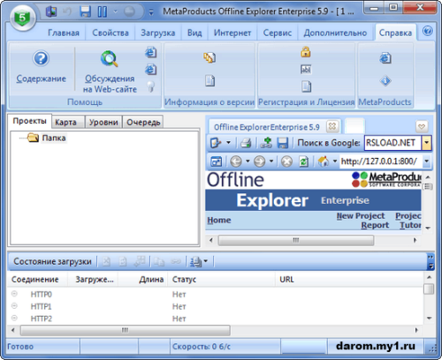Screen dimensions: 442x360
Task: Click the top icon in Информация о версии group
Action: 210,57
